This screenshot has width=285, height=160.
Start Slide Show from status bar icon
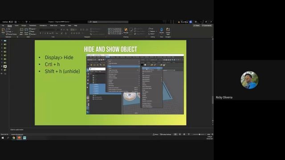coord(189,134)
